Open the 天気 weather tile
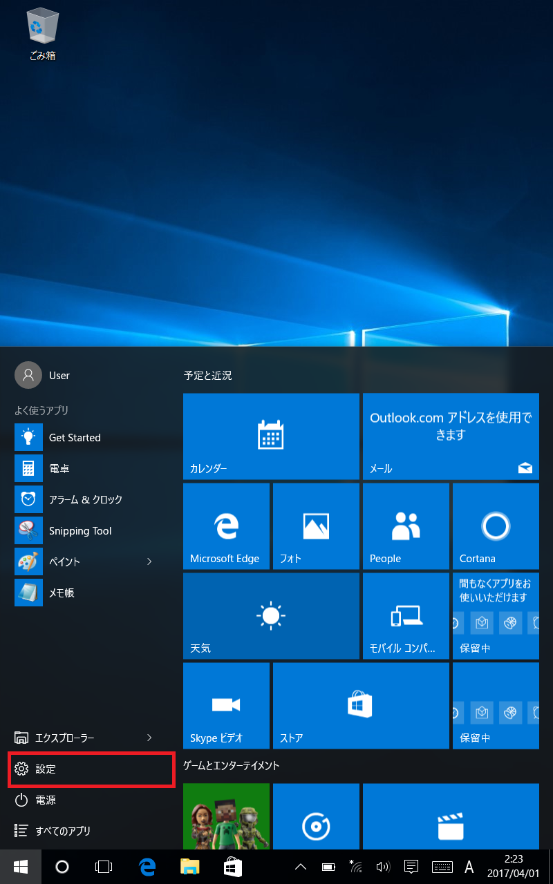 point(271,615)
